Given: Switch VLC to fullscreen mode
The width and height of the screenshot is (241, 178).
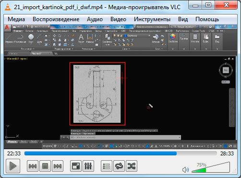Looking at the screenshot, I should [76, 166].
